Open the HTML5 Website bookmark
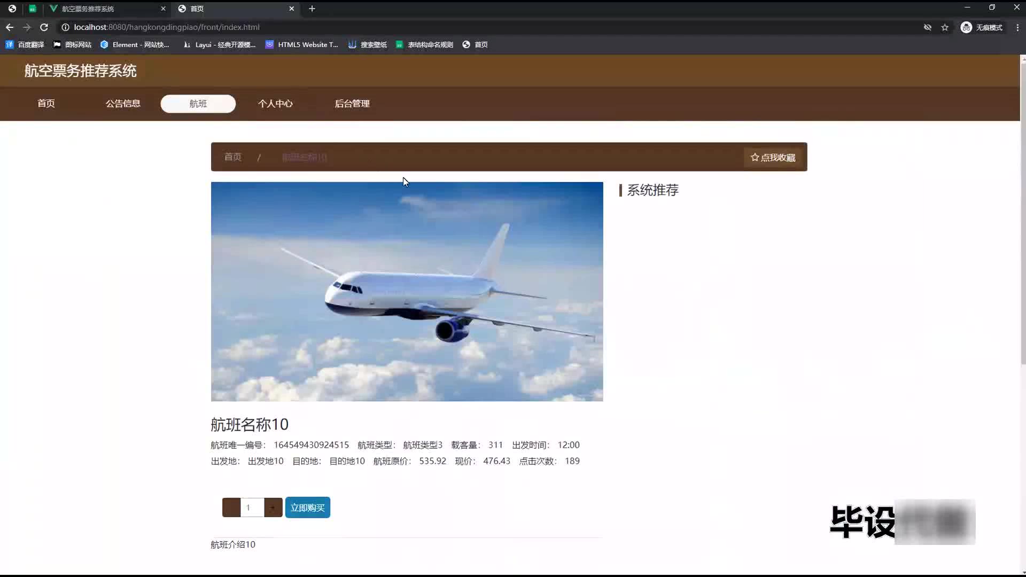Image resolution: width=1026 pixels, height=577 pixels. pos(302,45)
